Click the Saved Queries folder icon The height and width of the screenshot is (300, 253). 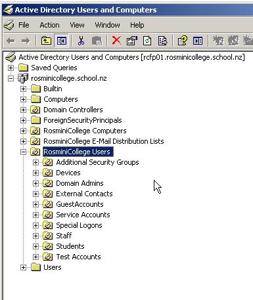(23, 68)
